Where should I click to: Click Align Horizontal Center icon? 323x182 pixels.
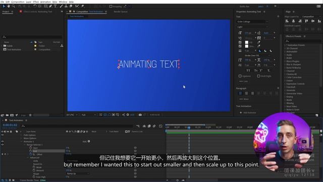[x=293, y=21]
